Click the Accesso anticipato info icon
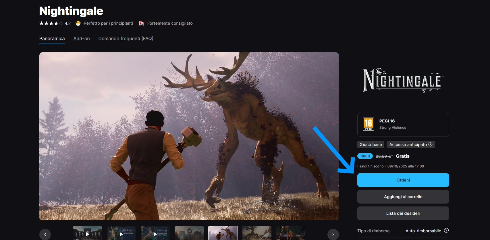This screenshot has height=240, width=490. [430, 145]
